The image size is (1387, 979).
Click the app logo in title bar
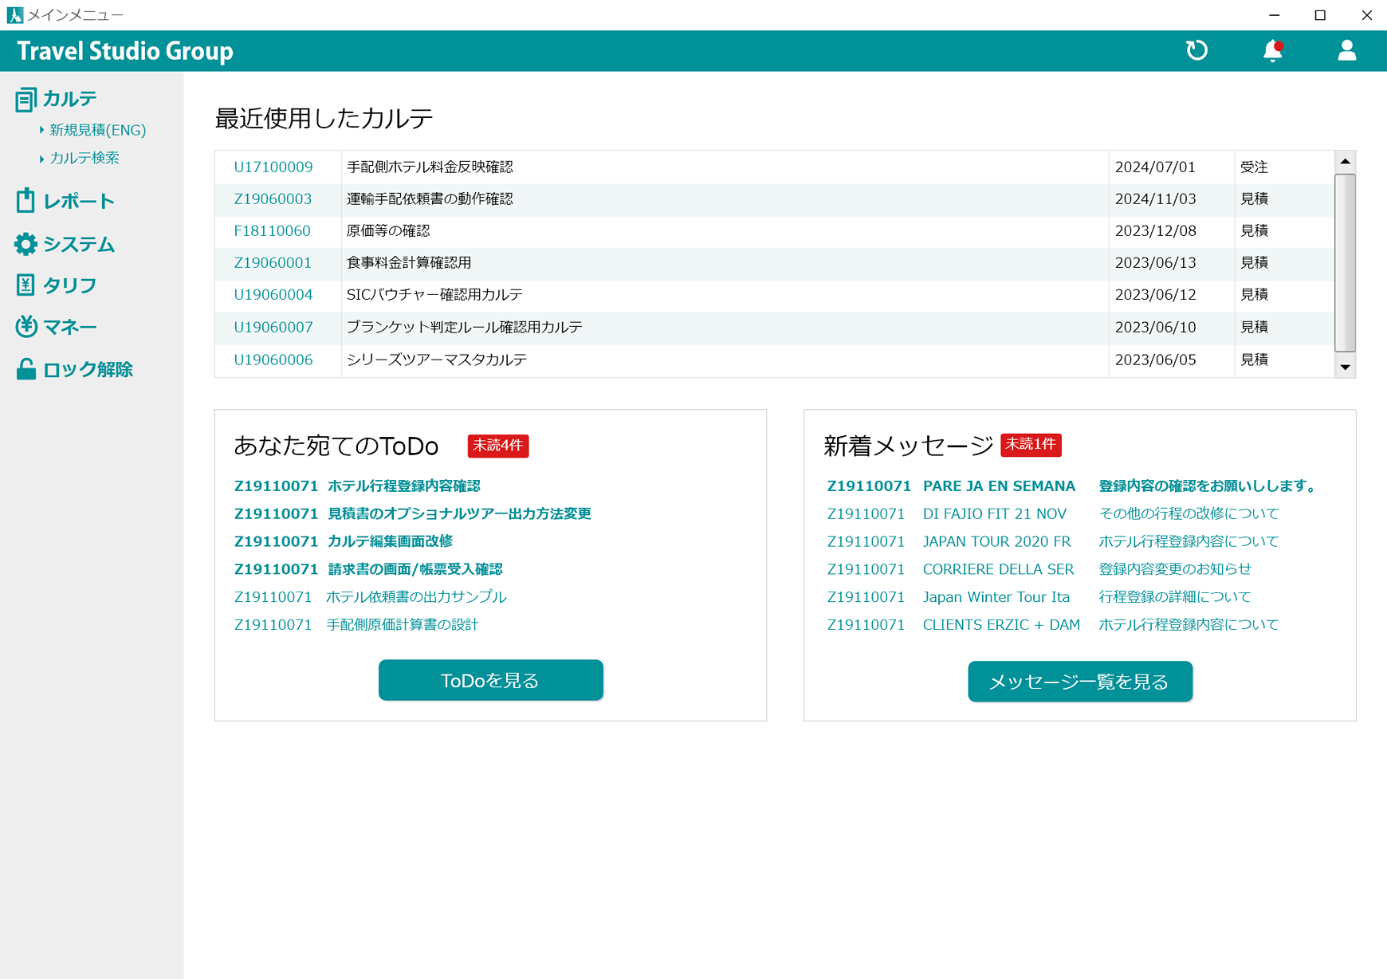14,14
